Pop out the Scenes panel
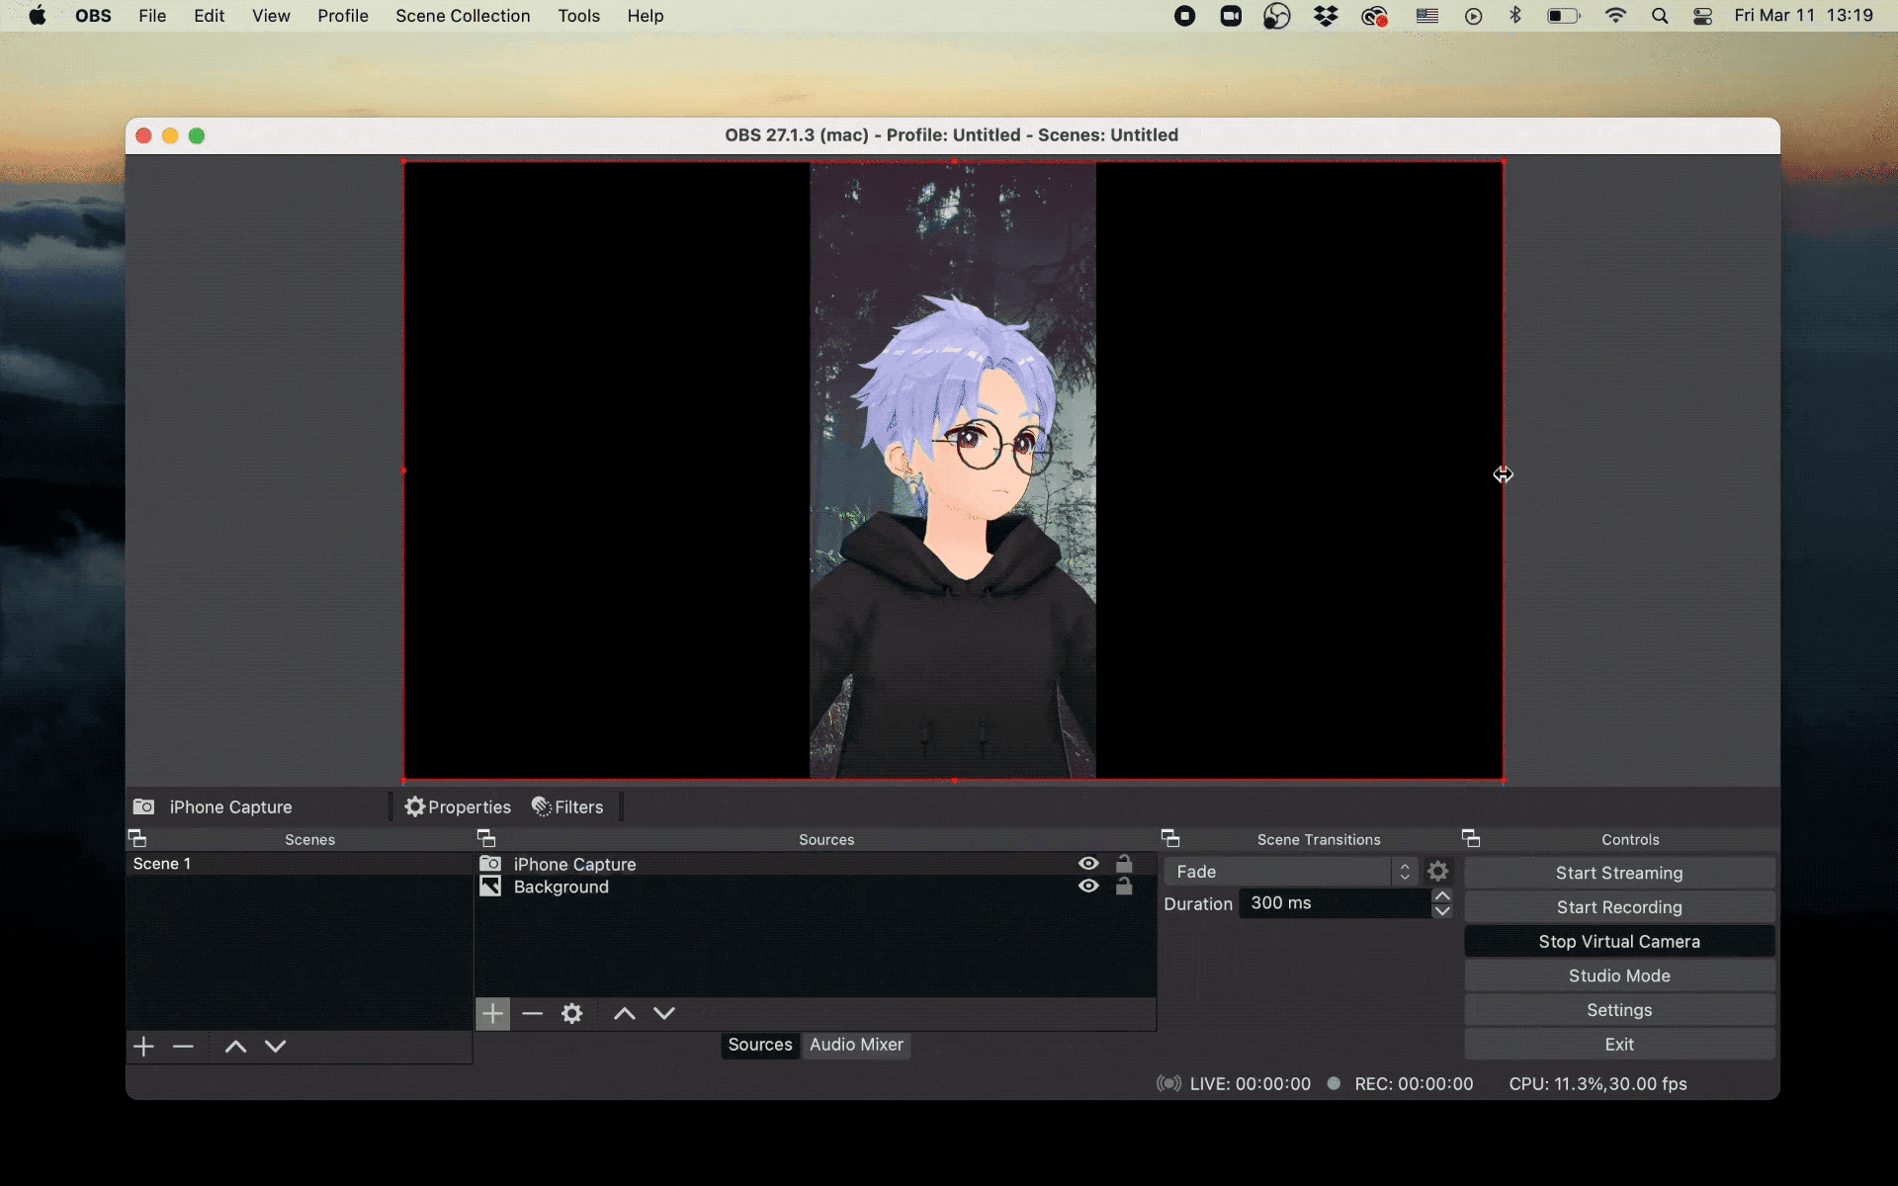The image size is (1898, 1186). tap(137, 838)
